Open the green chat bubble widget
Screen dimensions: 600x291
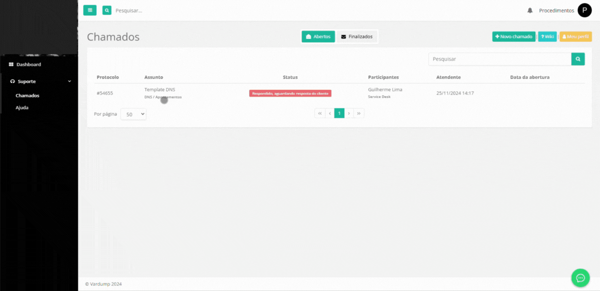coord(580,278)
